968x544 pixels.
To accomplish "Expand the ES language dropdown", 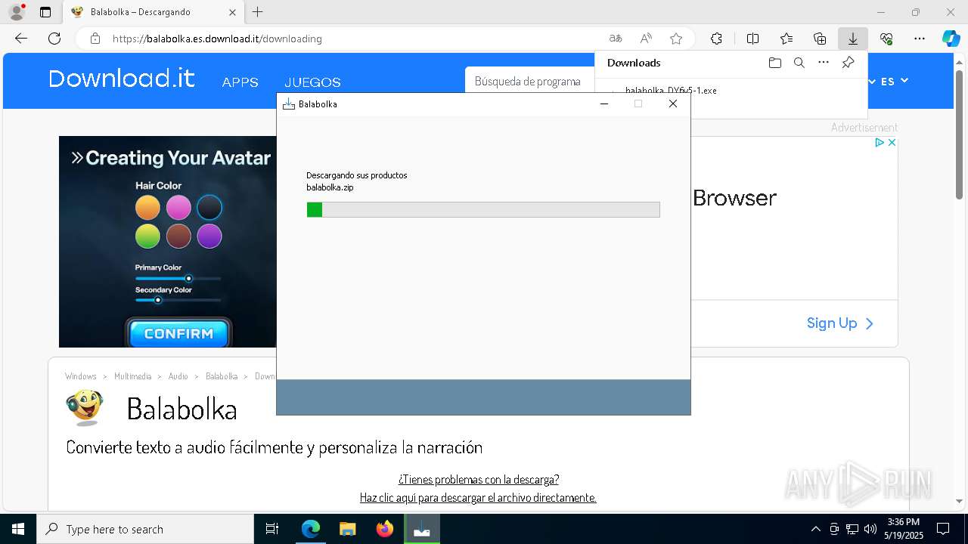I will coord(894,81).
